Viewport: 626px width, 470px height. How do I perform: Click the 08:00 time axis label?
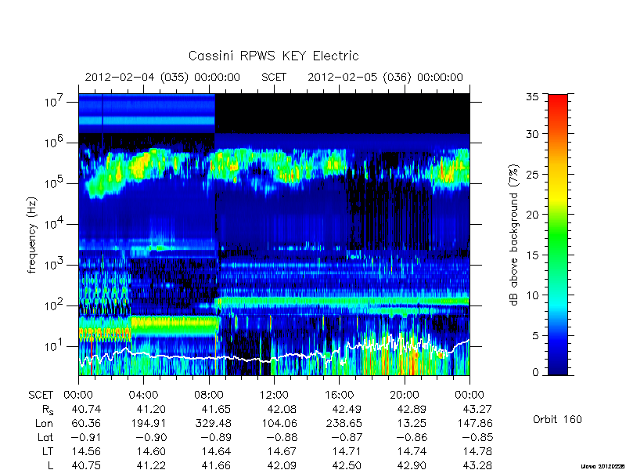click(x=208, y=396)
